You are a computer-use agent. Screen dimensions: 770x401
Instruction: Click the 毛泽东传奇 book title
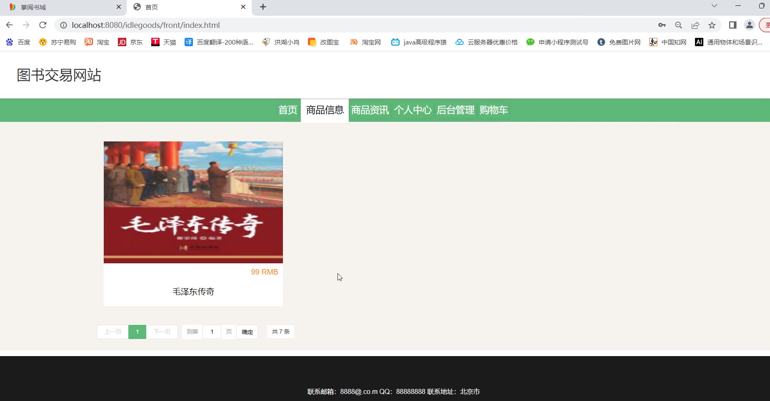point(193,292)
